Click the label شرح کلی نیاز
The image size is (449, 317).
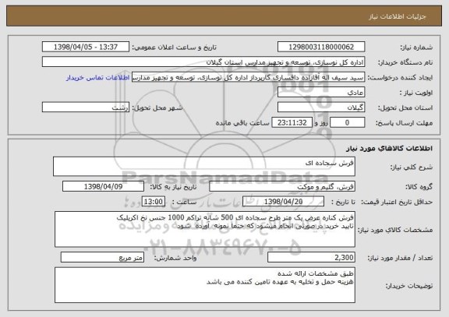[412, 167]
